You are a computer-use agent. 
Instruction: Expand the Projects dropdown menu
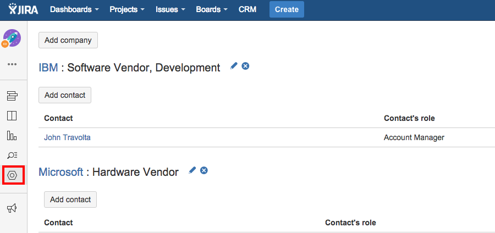tap(127, 9)
